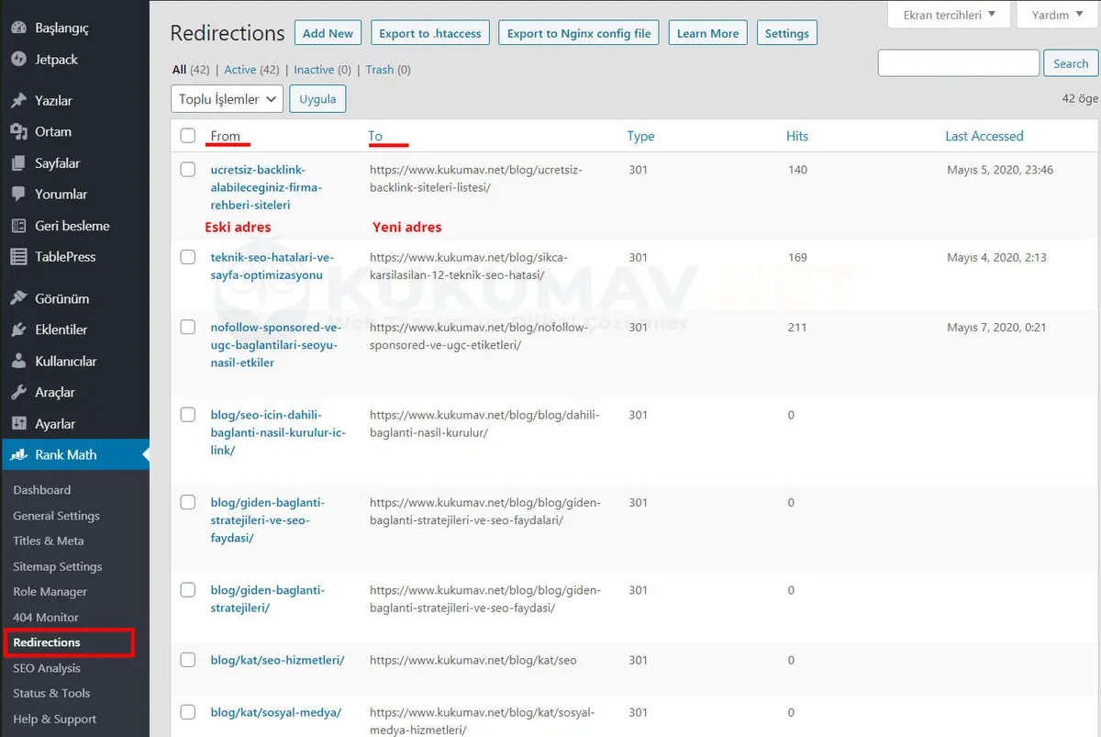Sort by the Last Accessed column header
The image size is (1101, 737).
(x=984, y=136)
